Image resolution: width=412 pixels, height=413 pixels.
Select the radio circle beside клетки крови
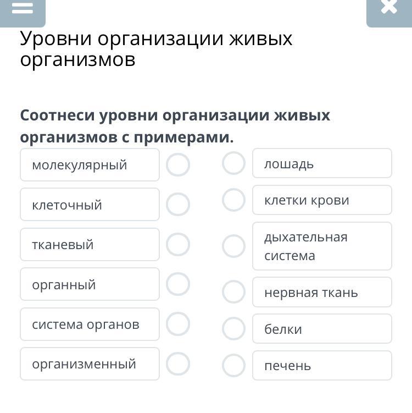click(233, 200)
